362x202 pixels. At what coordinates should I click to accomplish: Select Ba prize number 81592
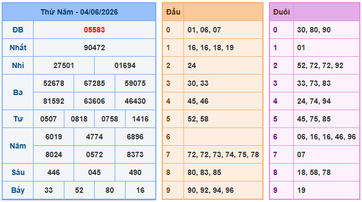pyautogui.click(x=54, y=101)
